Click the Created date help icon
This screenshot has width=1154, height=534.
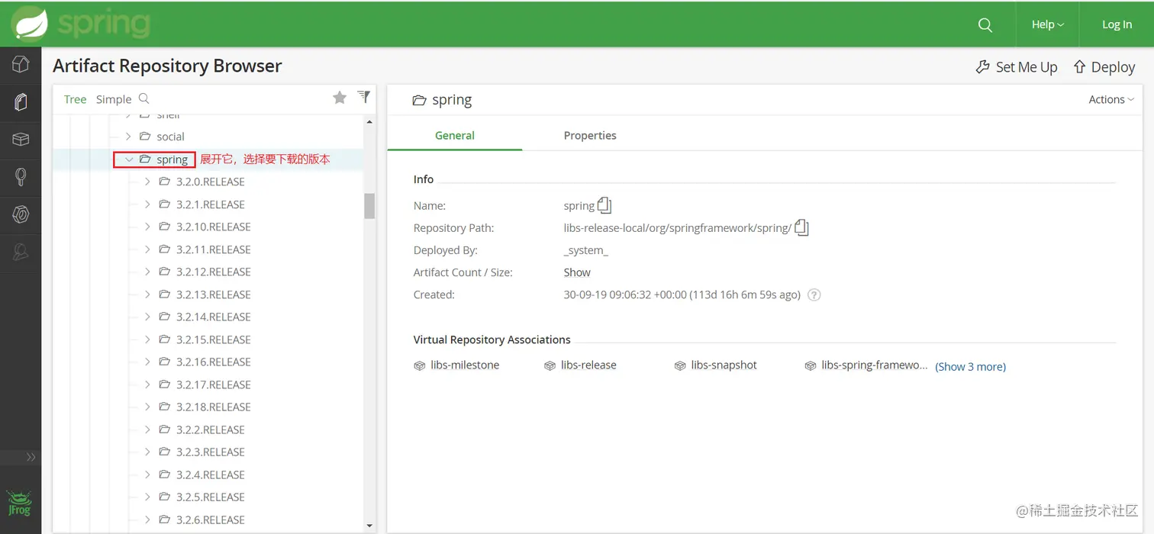[814, 295]
